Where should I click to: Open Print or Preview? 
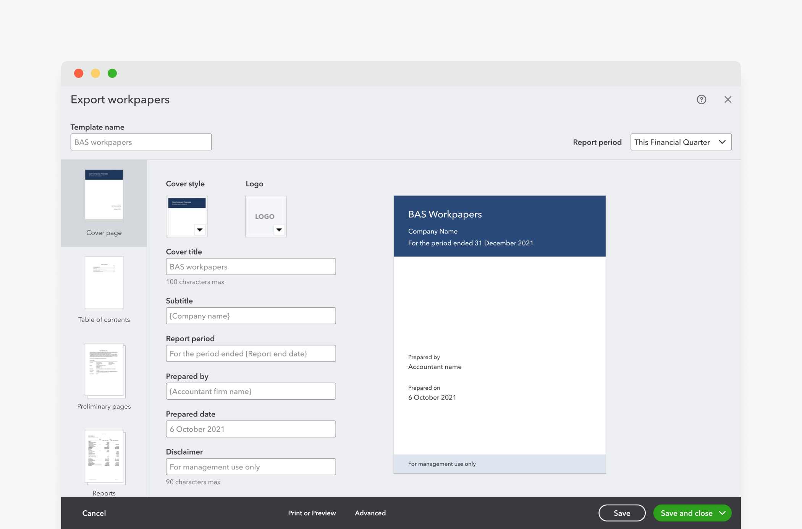coord(312,513)
